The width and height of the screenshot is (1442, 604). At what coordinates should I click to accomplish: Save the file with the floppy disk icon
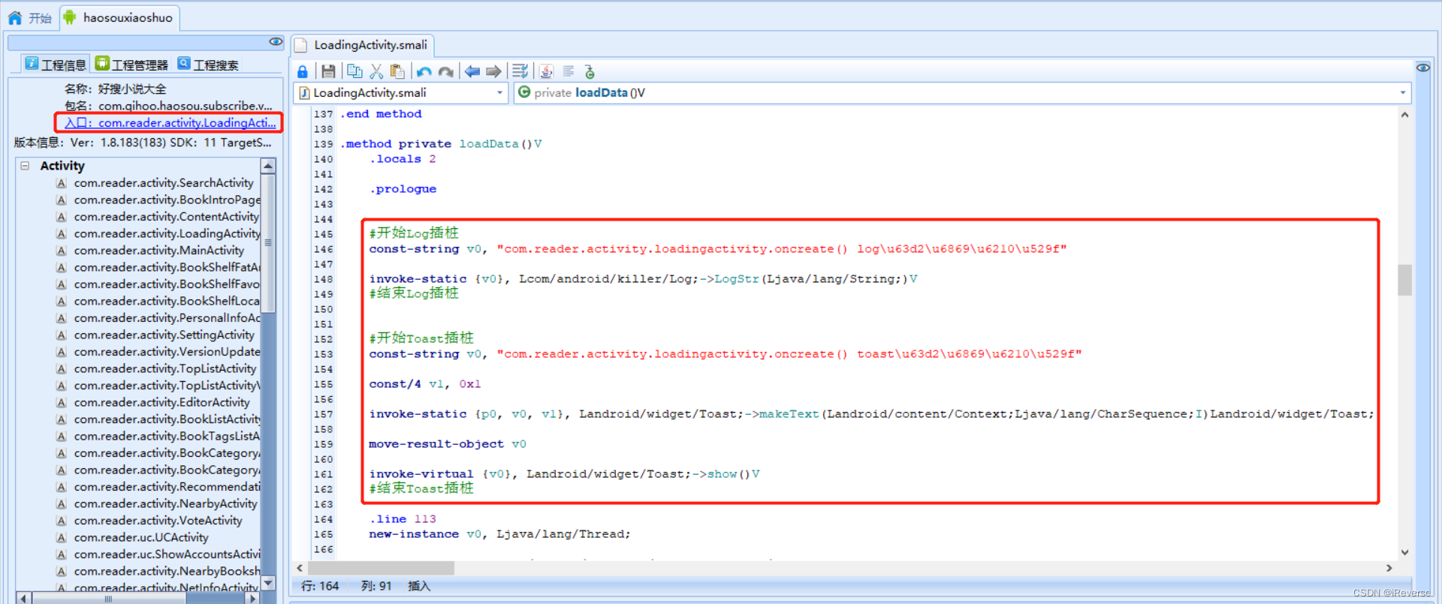(x=328, y=71)
